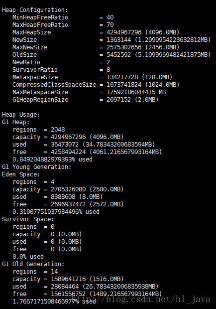Click the 0.849204882979393% used line
216x309 pixels.
[x=52, y=159]
